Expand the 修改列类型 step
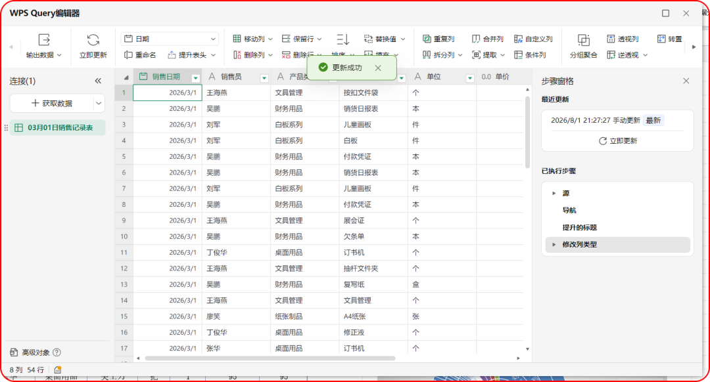710x382 pixels. point(554,245)
